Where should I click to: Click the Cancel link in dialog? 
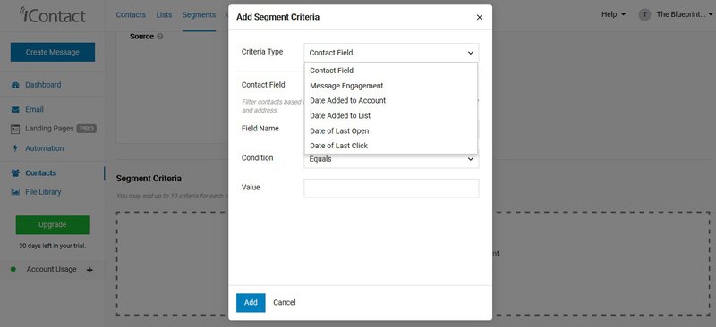click(x=285, y=302)
